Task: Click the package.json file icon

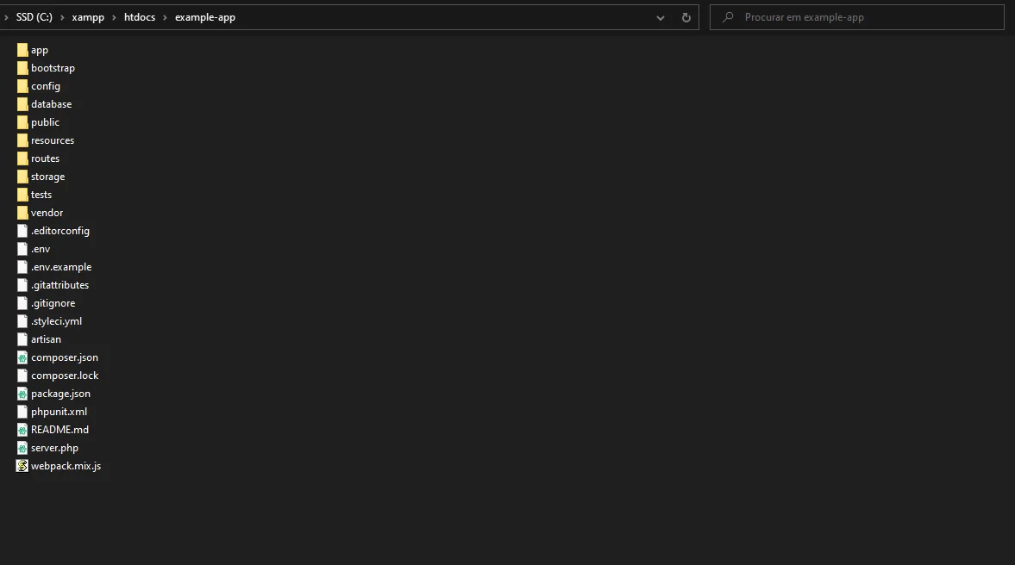Action: (x=22, y=394)
